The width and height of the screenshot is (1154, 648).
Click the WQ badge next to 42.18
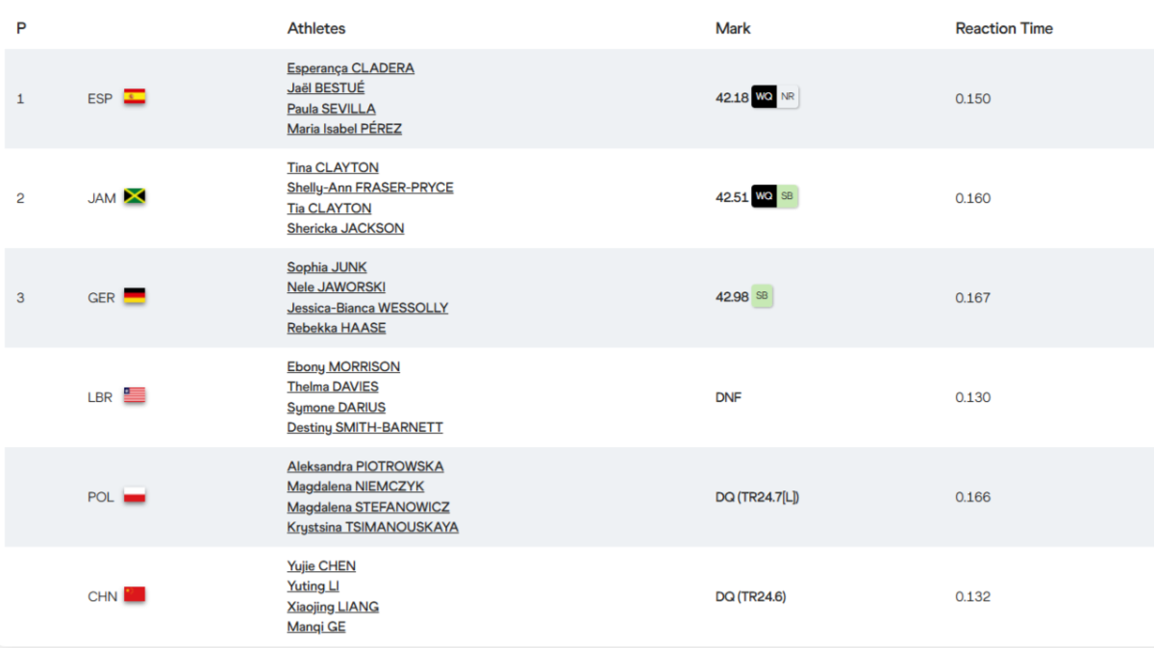click(x=764, y=97)
